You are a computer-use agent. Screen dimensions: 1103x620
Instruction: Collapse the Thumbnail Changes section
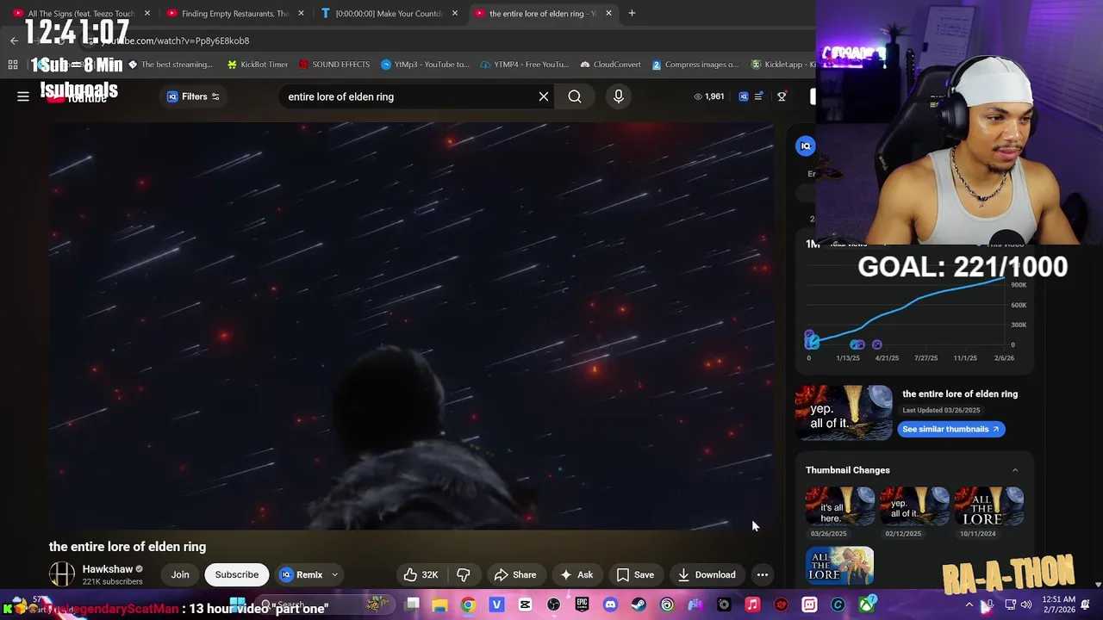[1015, 470]
